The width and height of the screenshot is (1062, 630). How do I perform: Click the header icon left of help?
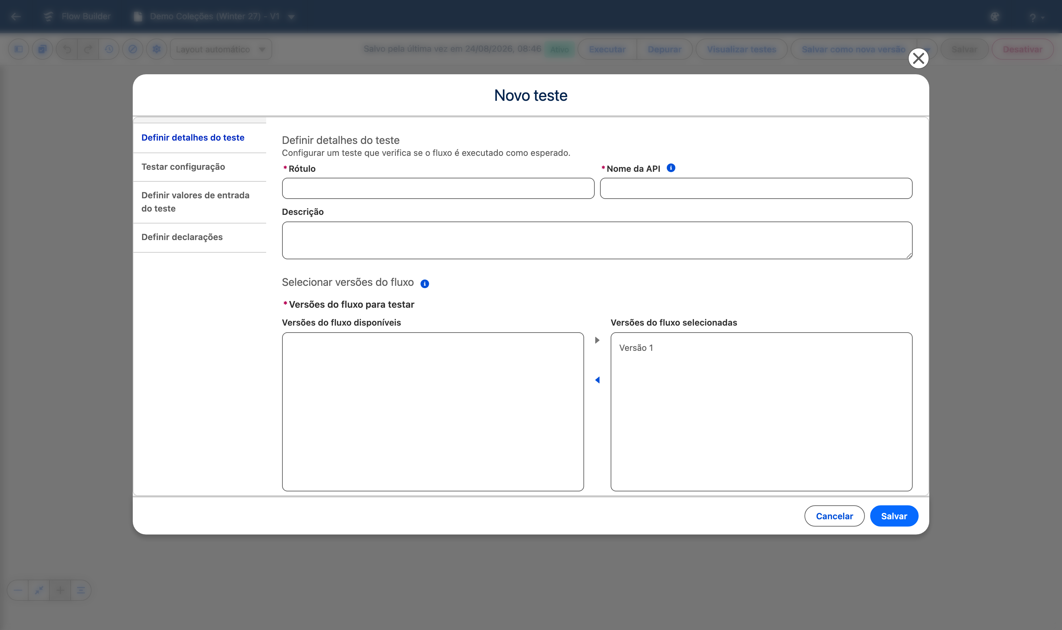[x=995, y=17]
